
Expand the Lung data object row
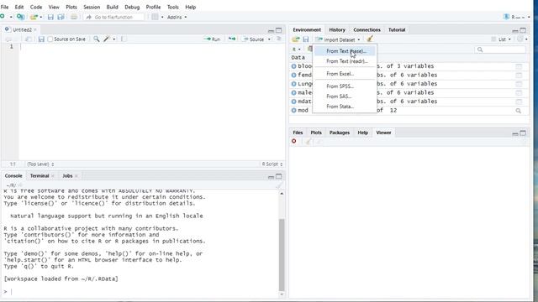[293, 84]
